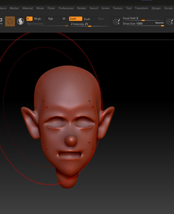Open the Material menu
The image size is (174, 214).
tap(27, 8)
